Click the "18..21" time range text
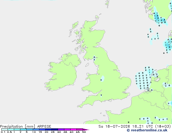 click(x=138, y=126)
